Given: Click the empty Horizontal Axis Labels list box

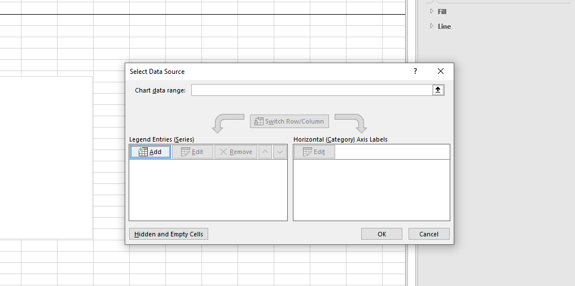Looking at the screenshot, I should (371, 190).
